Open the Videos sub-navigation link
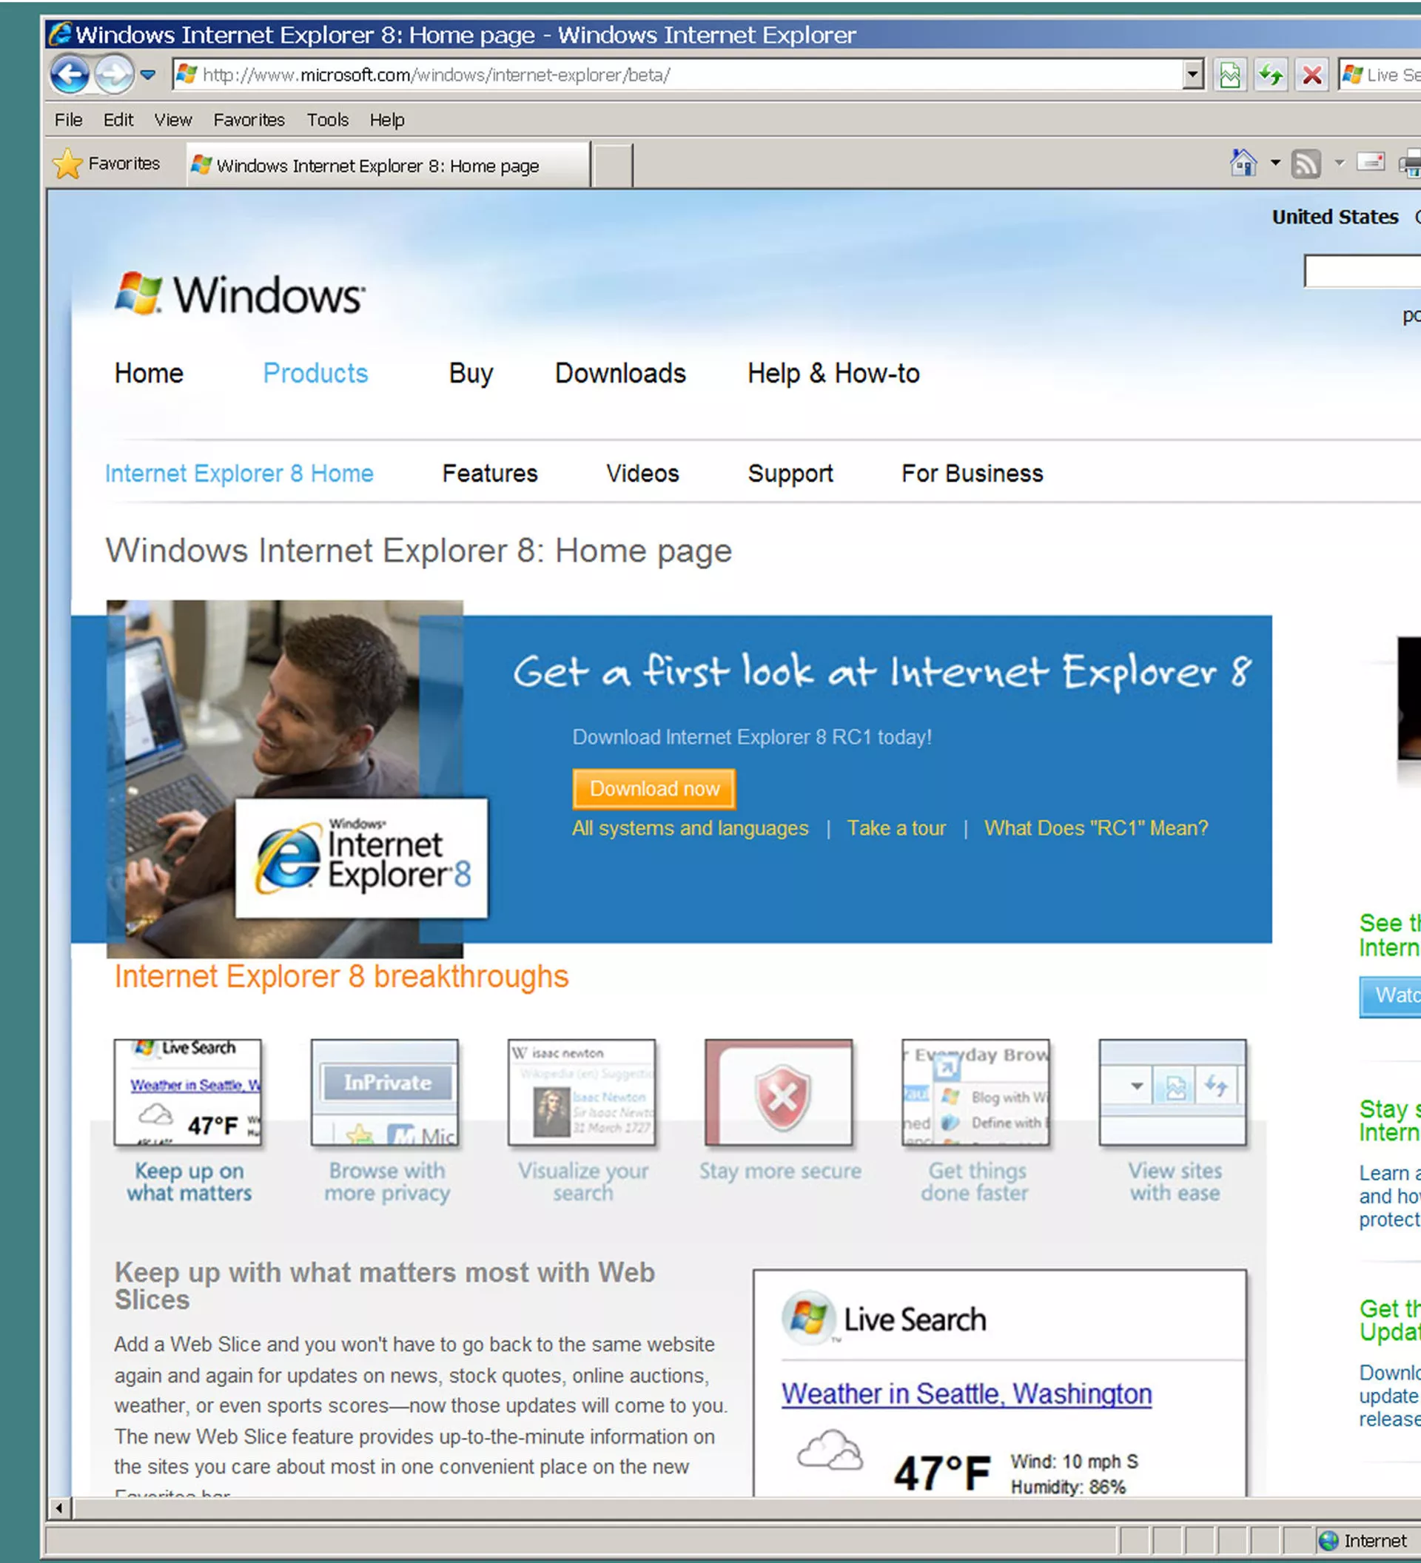Viewport: 1421px width, 1563px height. (642, 474)
